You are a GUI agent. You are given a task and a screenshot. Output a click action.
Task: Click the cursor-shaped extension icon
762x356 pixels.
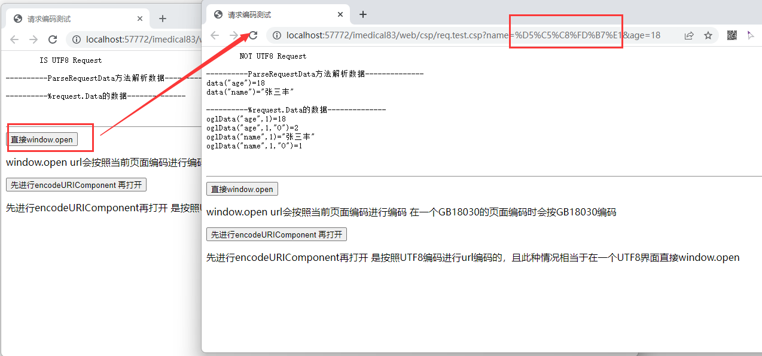click(x=751, y=35)
